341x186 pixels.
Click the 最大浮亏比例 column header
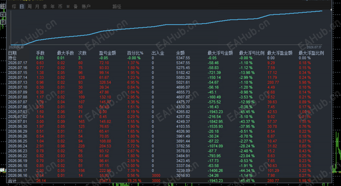(x=252, y=53)
